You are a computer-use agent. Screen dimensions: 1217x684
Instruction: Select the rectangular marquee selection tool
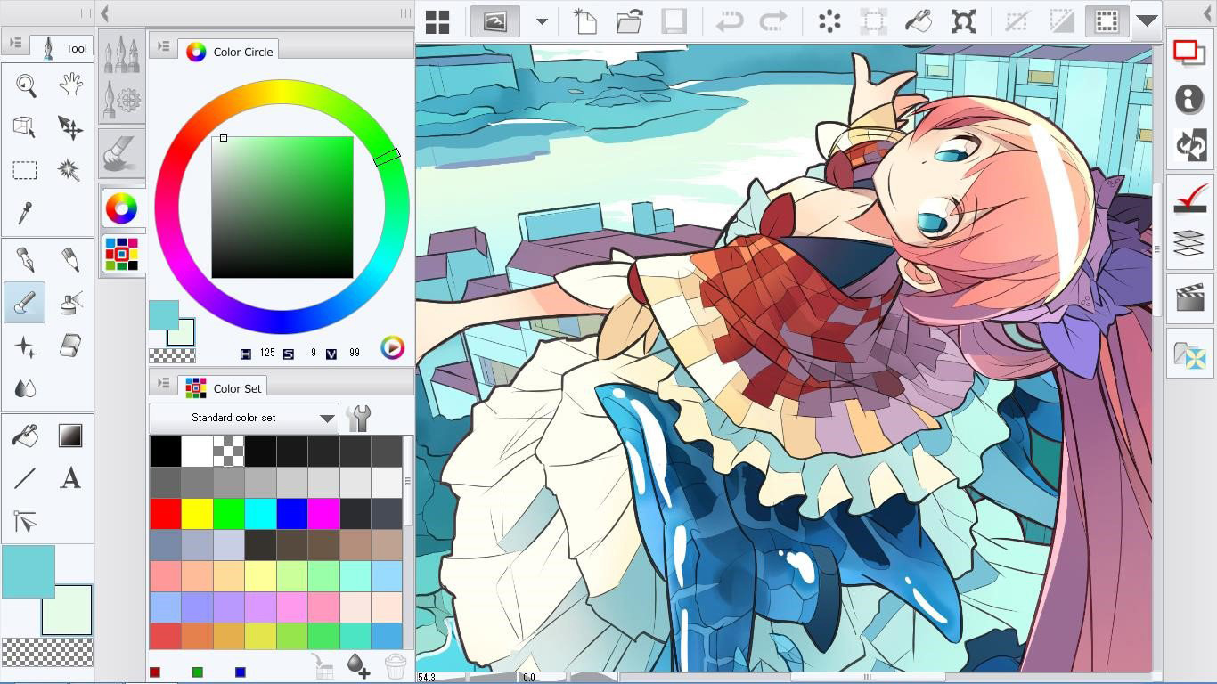[24, 170]
